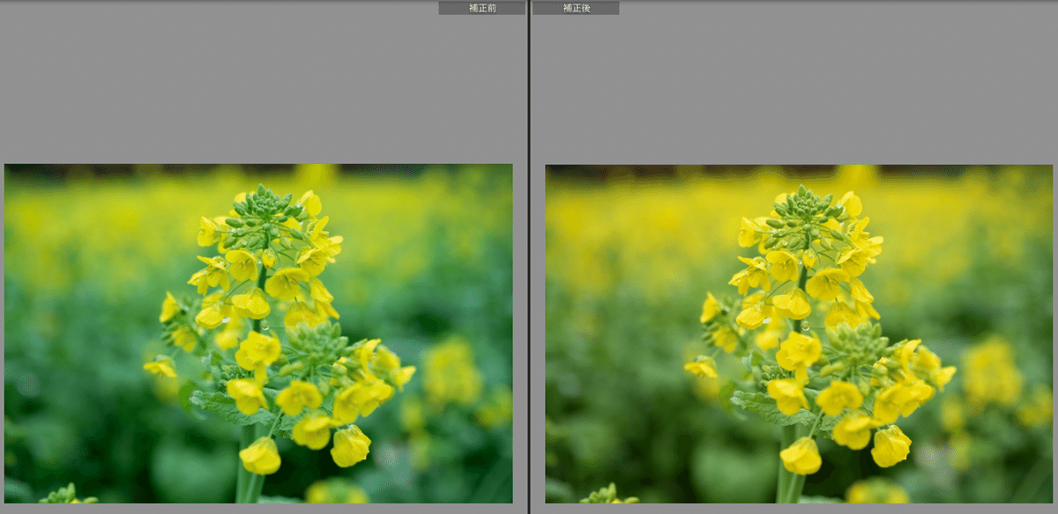Click the leftmost yellow blossom in the after photo
The height and width of the screenshot is (514, 1058).
[700, 368]
